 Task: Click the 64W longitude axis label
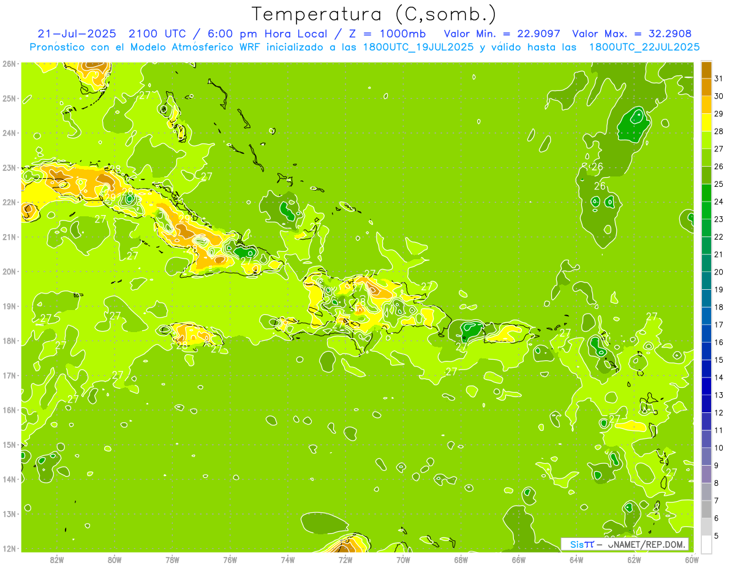pyautogui.click(x=576, y=559)
